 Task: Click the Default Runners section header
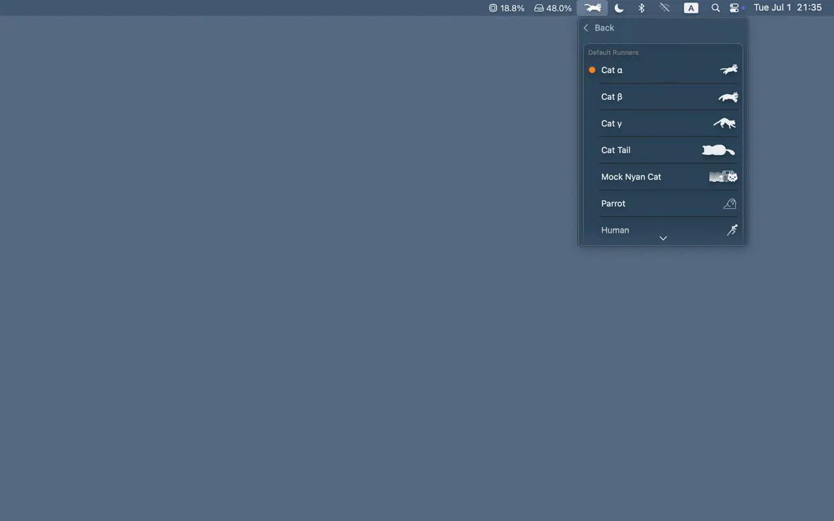(613, 52)
